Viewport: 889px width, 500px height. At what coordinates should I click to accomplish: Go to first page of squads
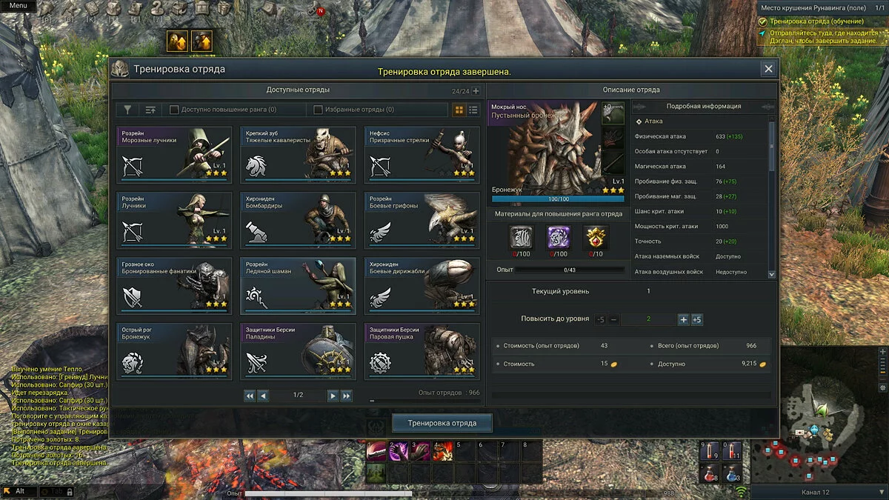pyautogui.click(x=250, y=396)
